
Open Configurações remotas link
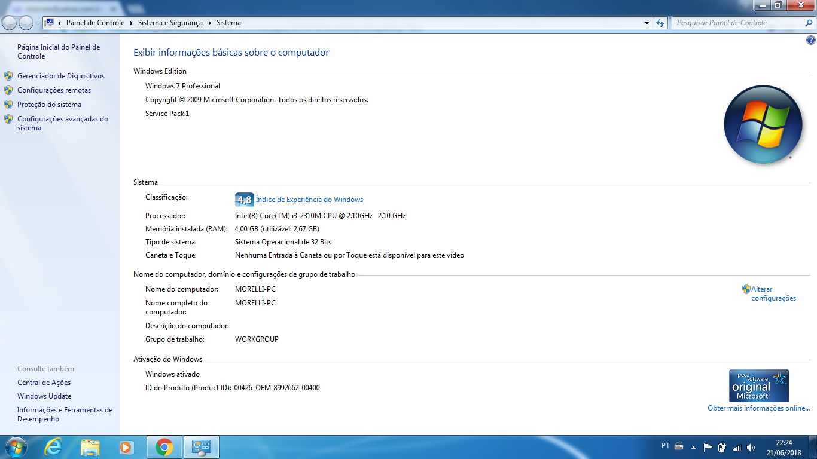pyautogui.click(x=54, y=90)
